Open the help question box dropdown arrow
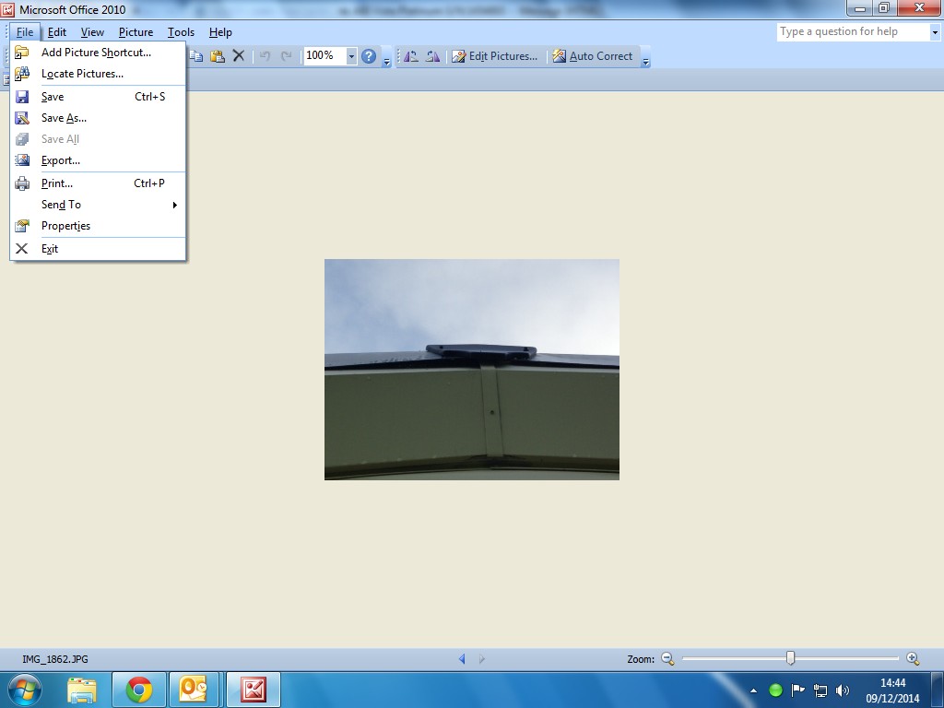 [935, 32]
